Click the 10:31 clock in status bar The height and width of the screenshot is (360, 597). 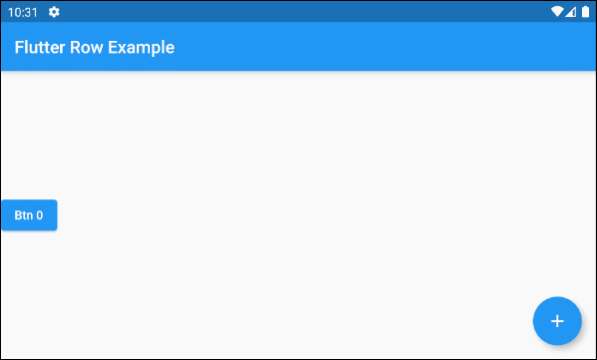pyautogui.click(x=23, y=13)
